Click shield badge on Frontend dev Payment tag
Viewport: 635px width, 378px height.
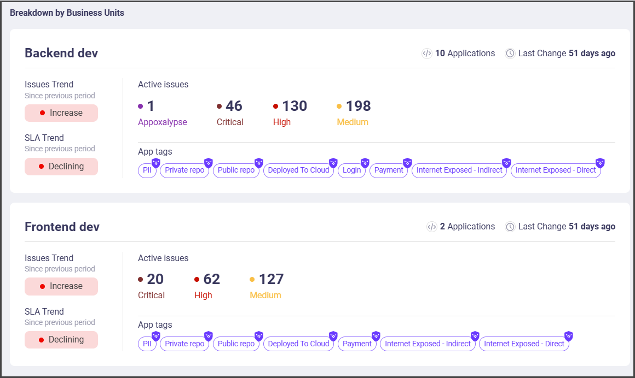pos(376,336)
